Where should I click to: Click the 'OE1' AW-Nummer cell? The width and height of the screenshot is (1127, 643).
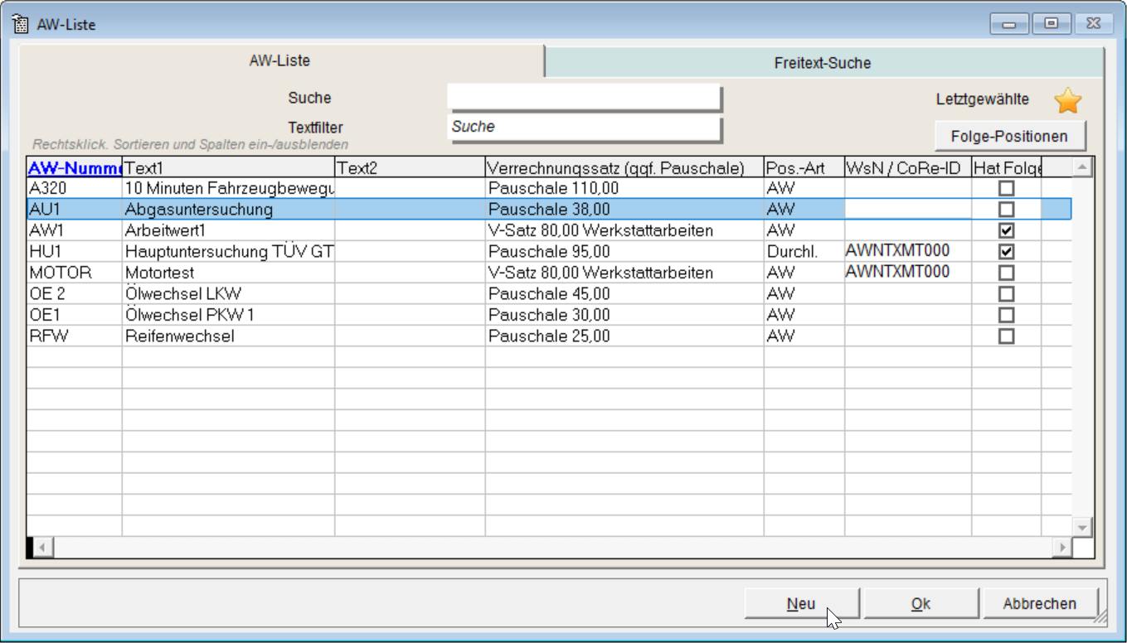click(75, 315)
